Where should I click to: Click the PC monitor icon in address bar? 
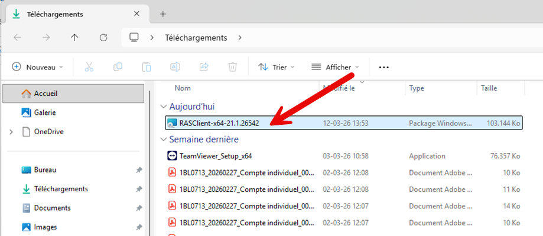134,37
